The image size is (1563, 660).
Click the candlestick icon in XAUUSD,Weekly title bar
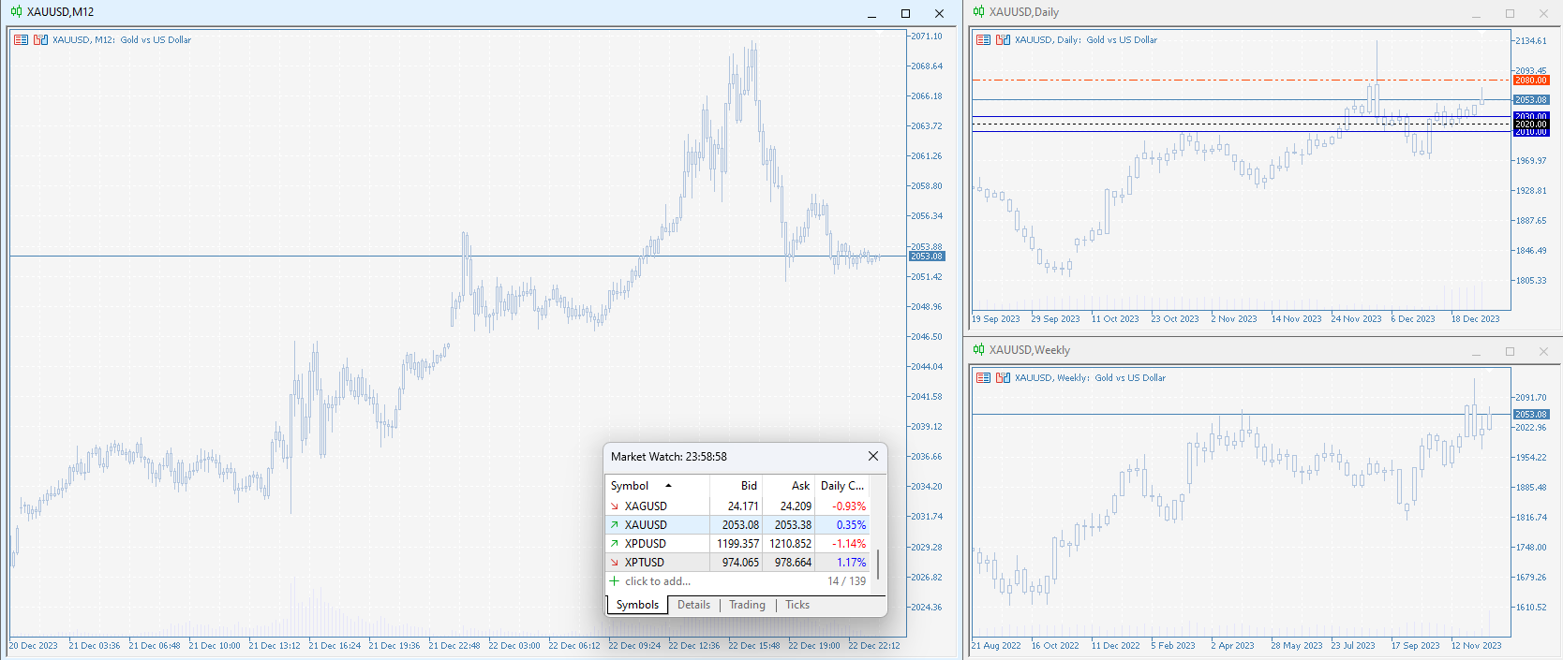(978, 350)
